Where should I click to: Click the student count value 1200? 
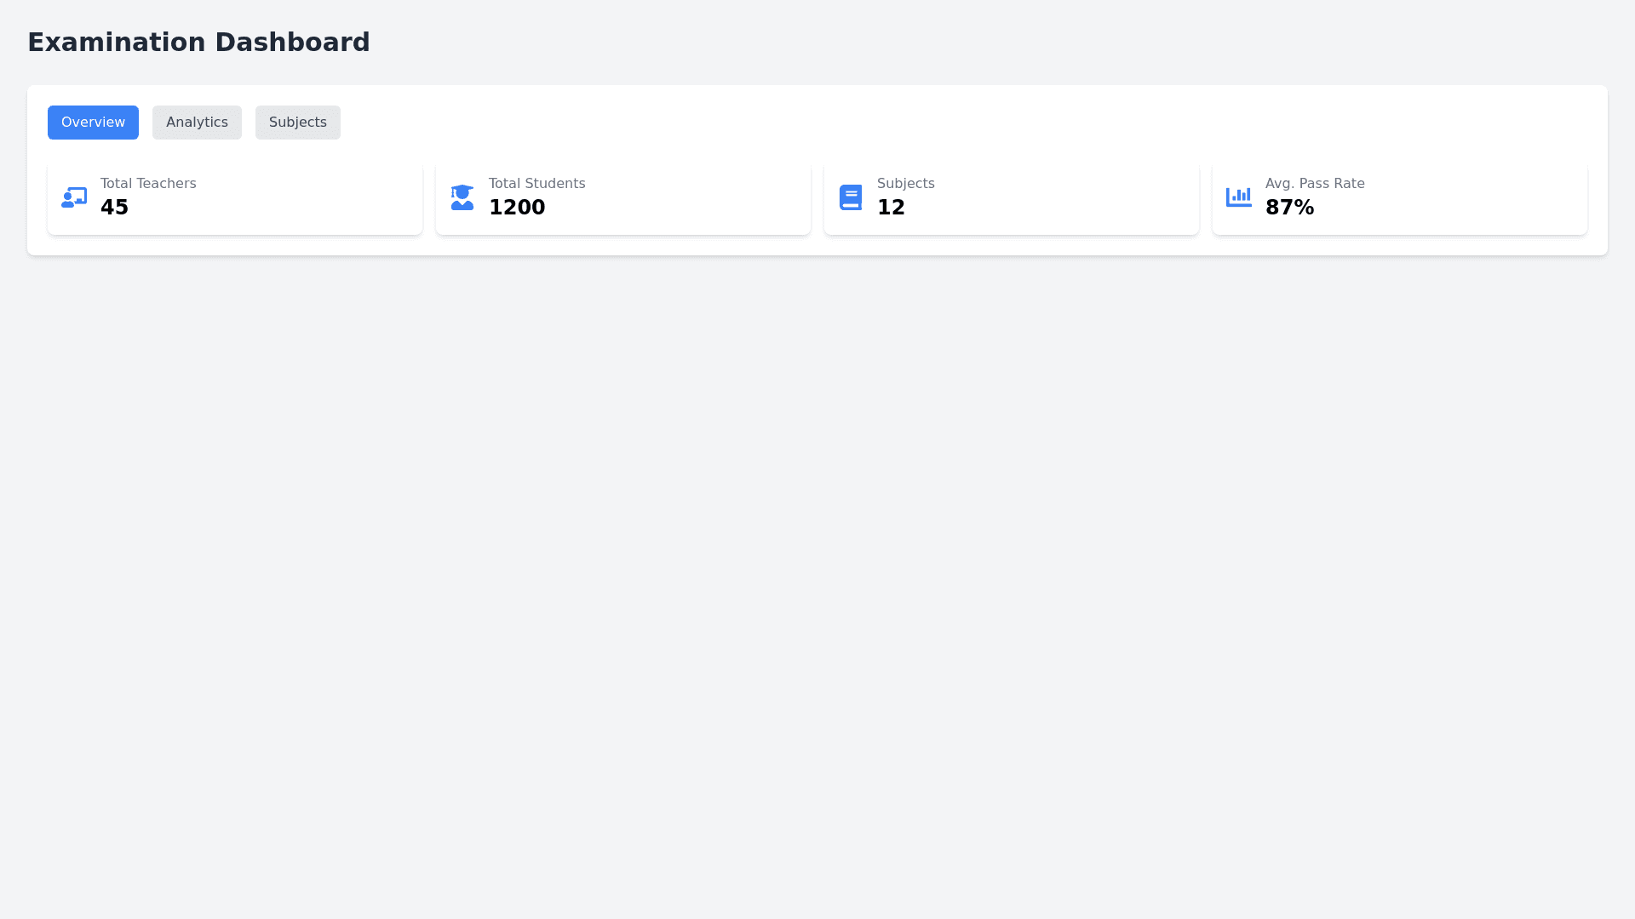[517, 208]
